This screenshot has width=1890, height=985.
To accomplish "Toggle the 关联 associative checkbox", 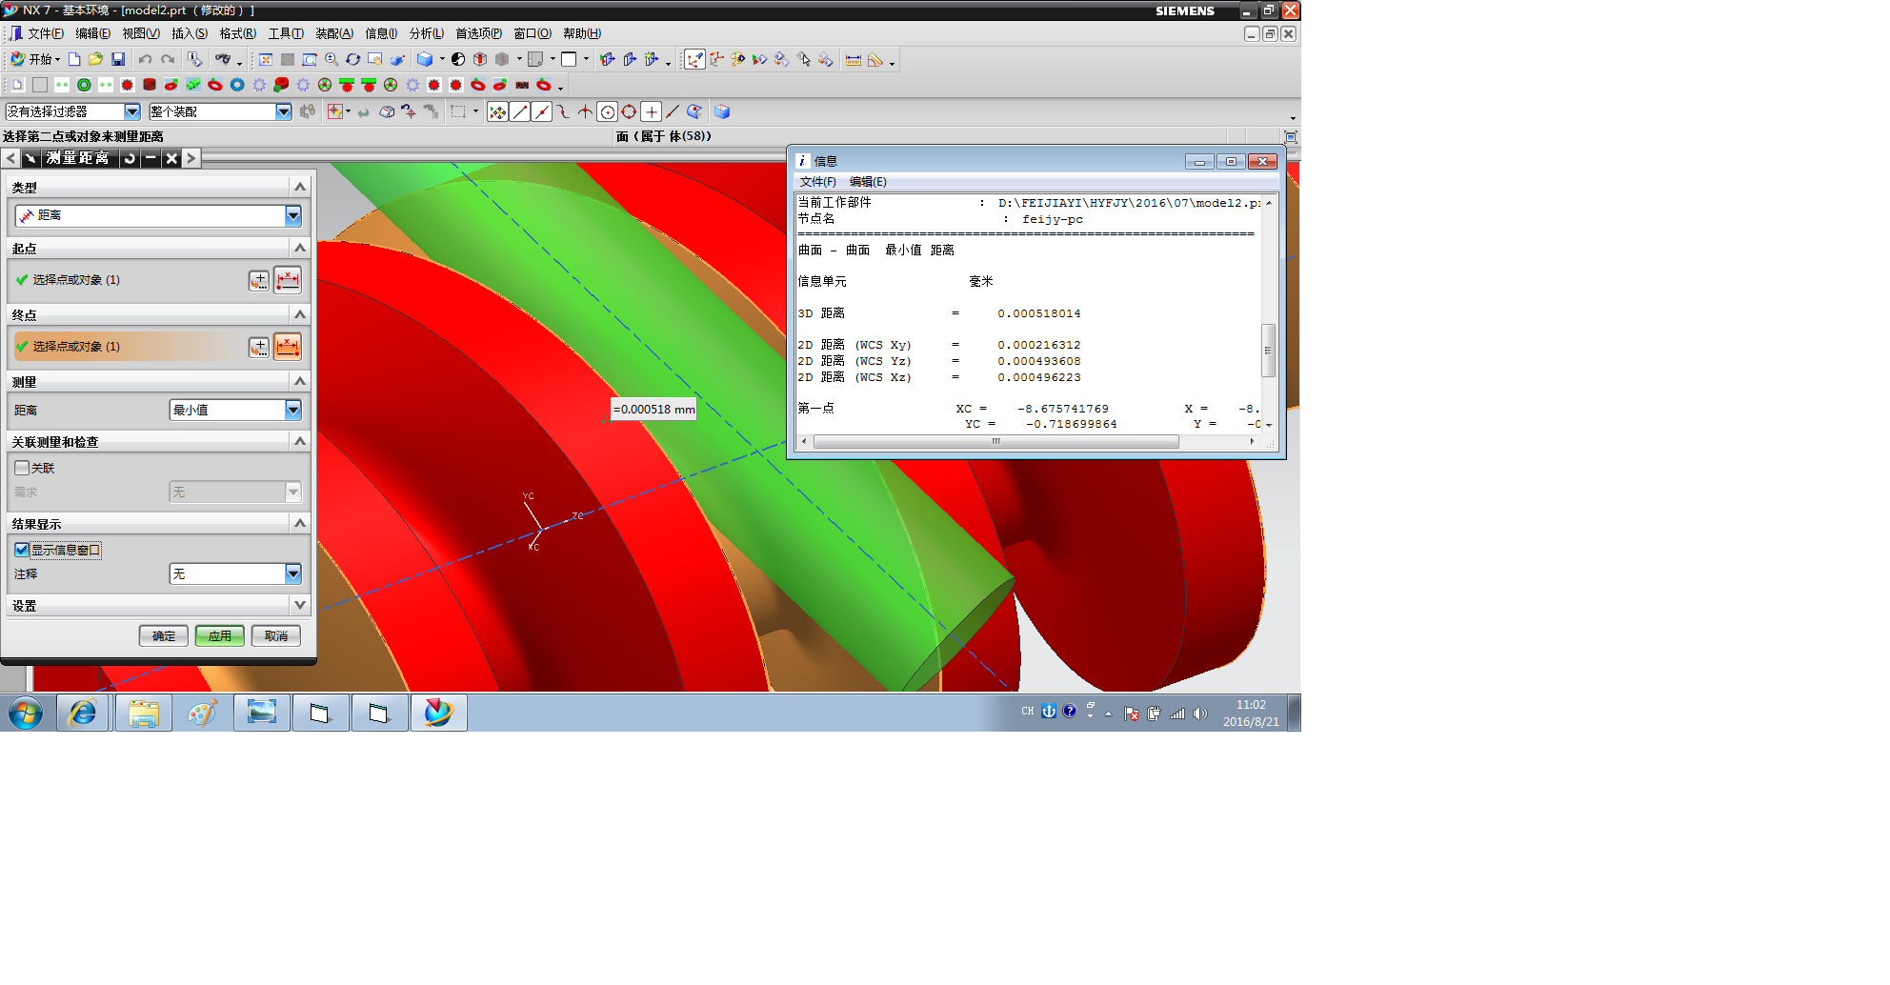I will pyautogui.click(x=22, y=468).
